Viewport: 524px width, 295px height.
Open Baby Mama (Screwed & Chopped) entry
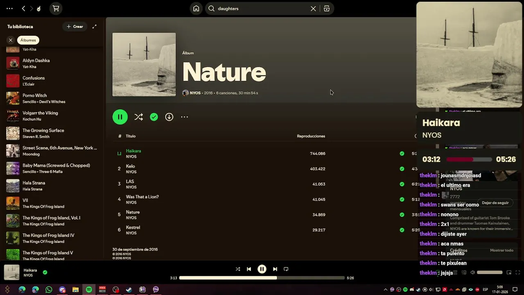click(52, 168)
